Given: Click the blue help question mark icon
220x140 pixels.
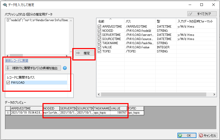Looking at the screenshot, I should [65, 68].
